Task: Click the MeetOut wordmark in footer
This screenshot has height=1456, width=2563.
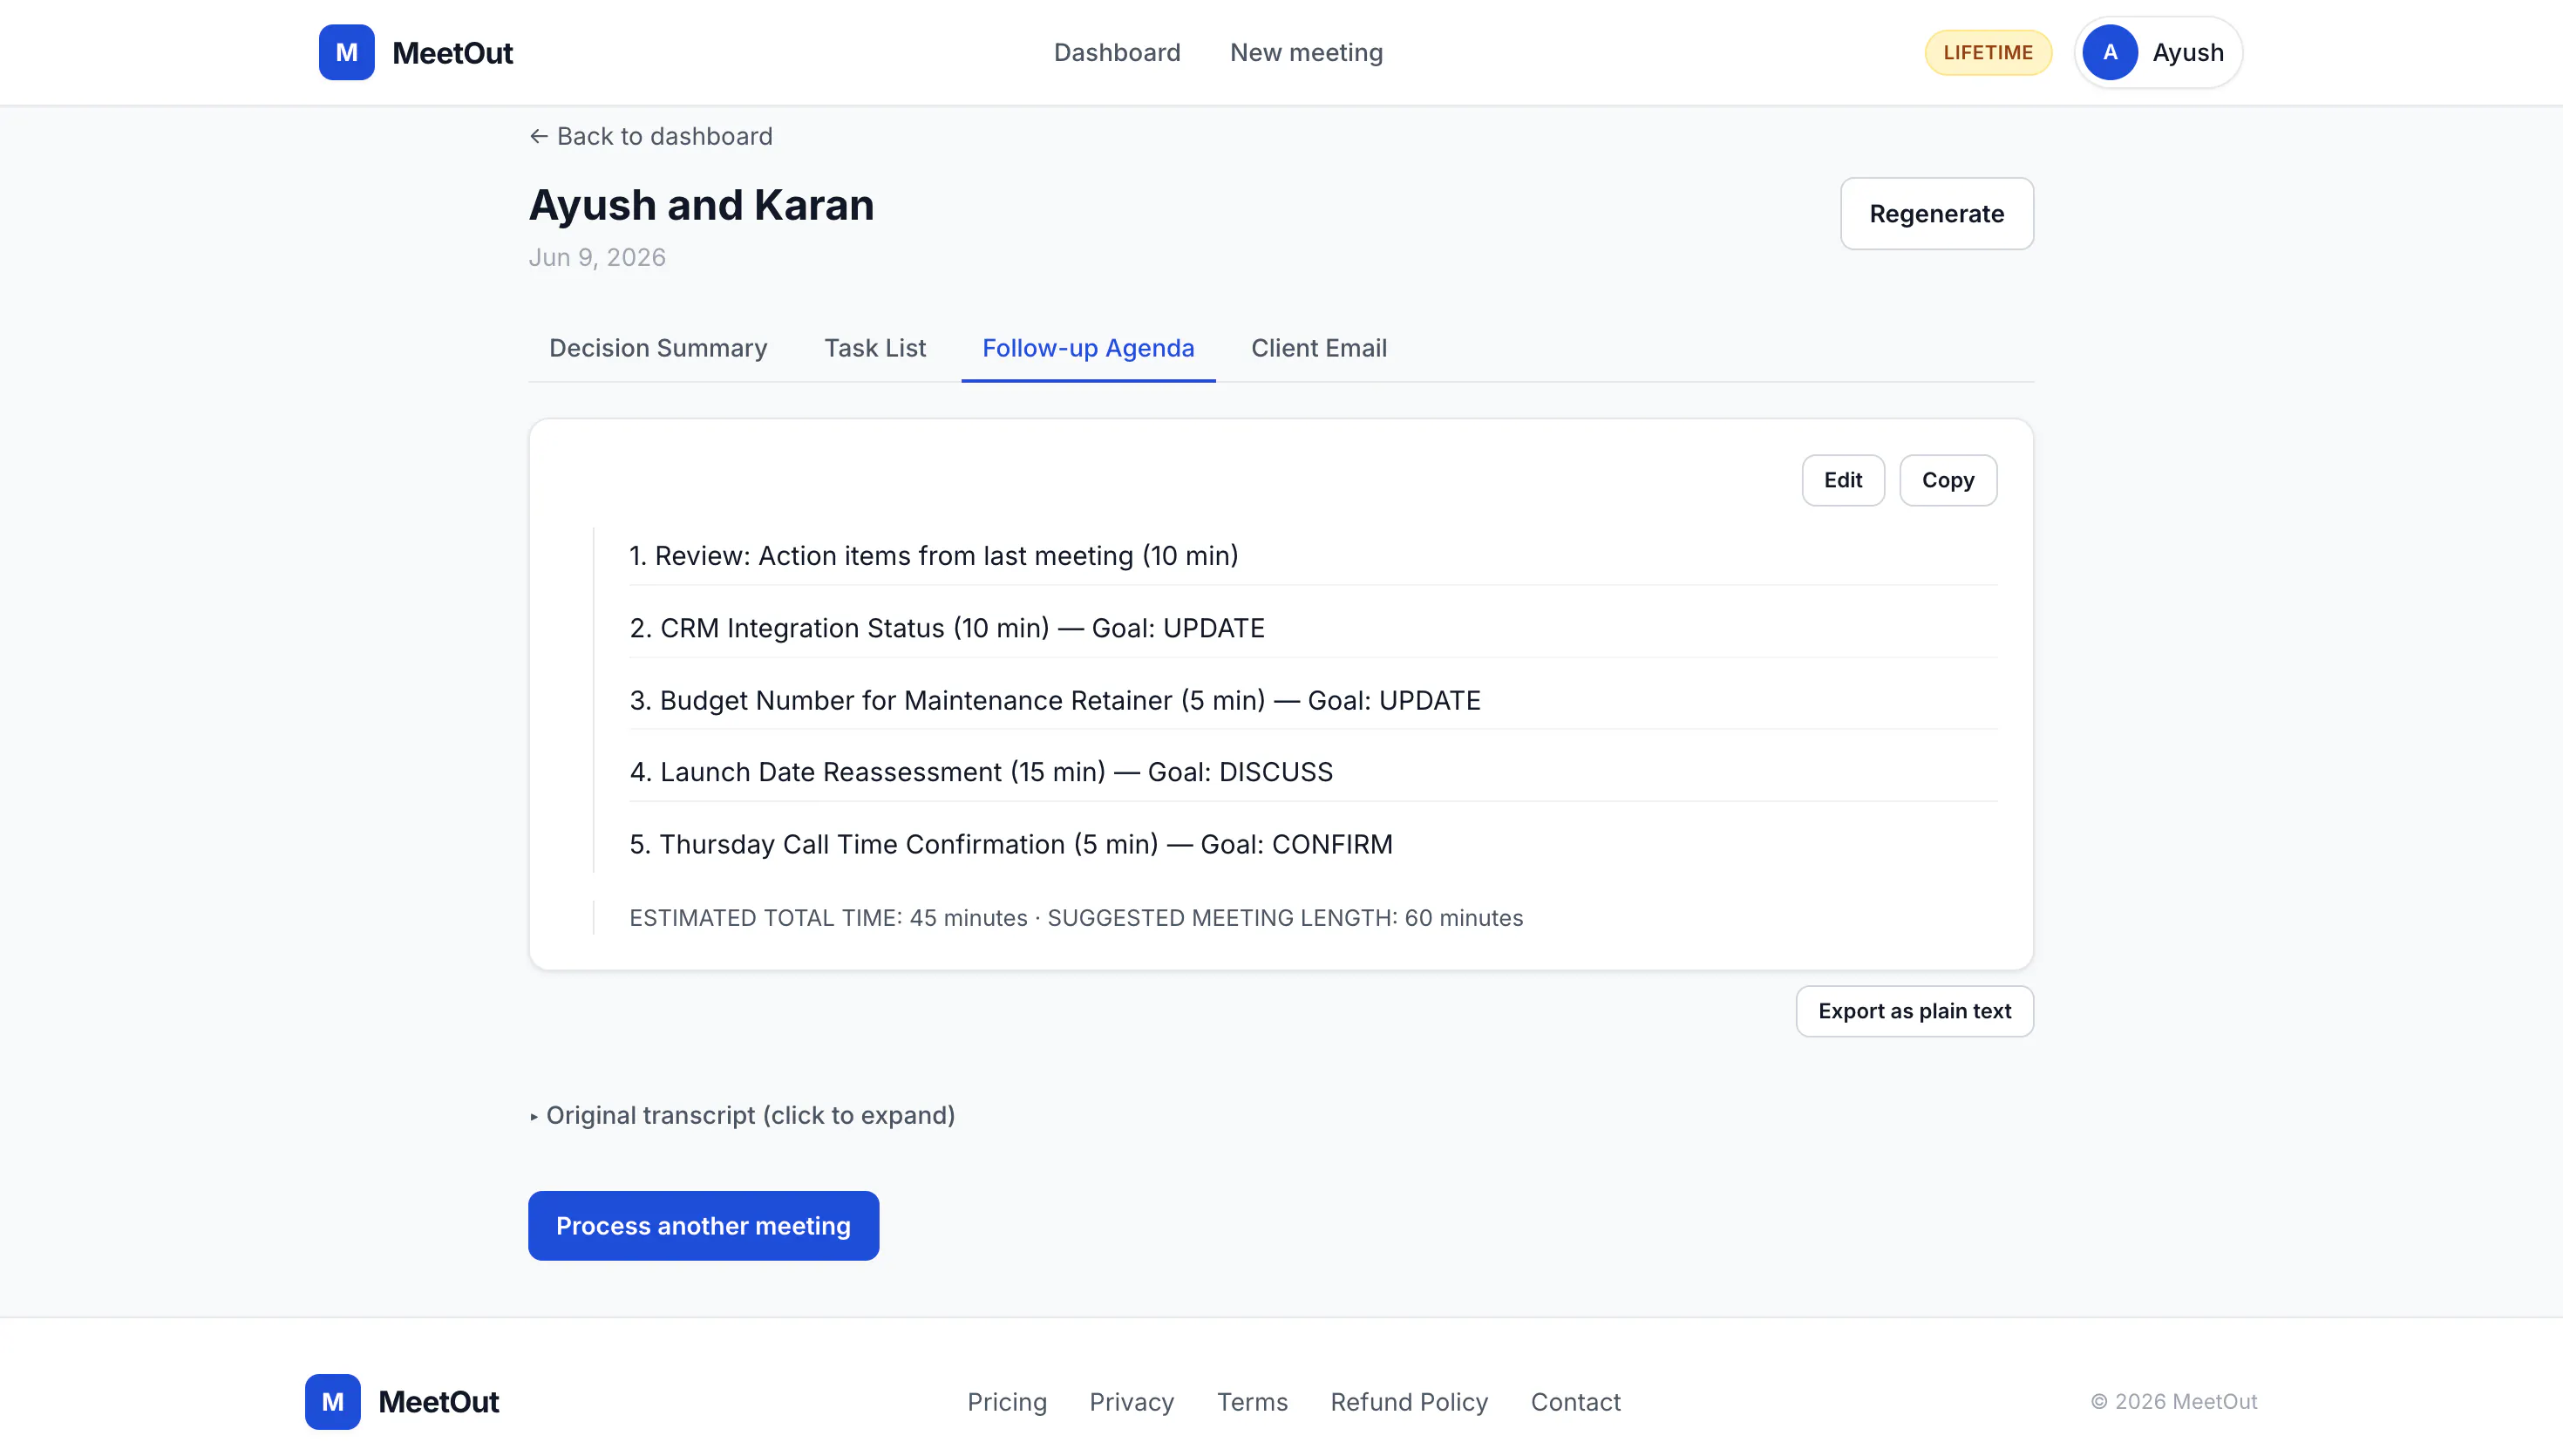Action: 438,1401
